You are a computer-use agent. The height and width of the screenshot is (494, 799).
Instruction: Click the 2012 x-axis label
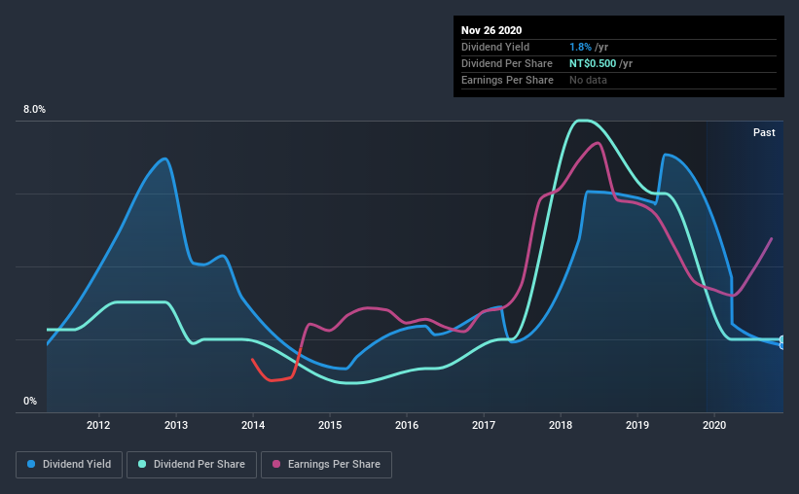(x=98, y=425)
